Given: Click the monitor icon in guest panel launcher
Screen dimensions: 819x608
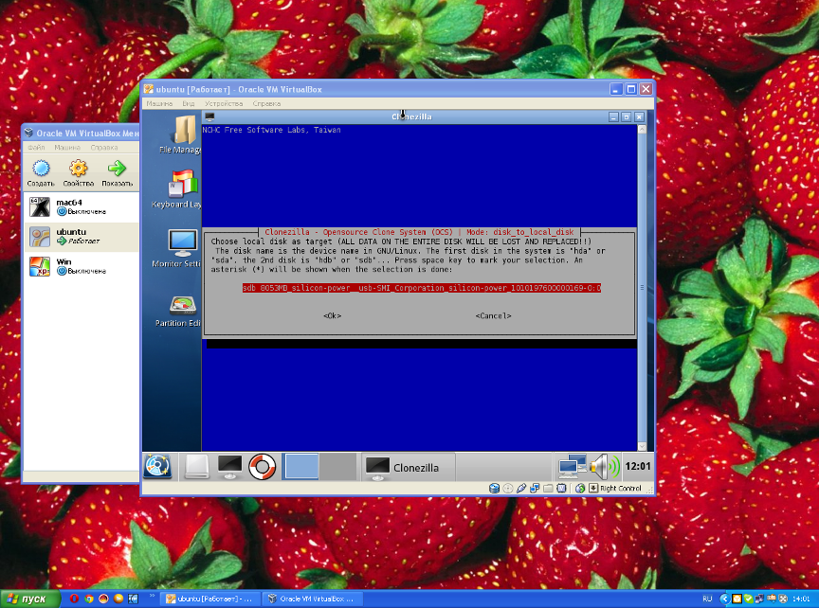Looking at the screenshot, I should click(229, 467).
